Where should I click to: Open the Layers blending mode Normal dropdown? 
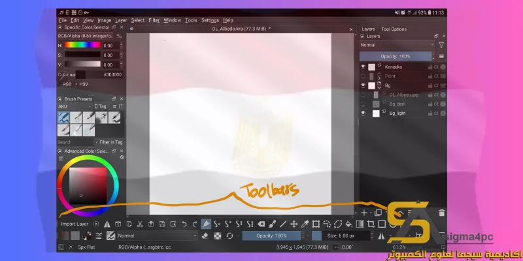click(397, 45)
